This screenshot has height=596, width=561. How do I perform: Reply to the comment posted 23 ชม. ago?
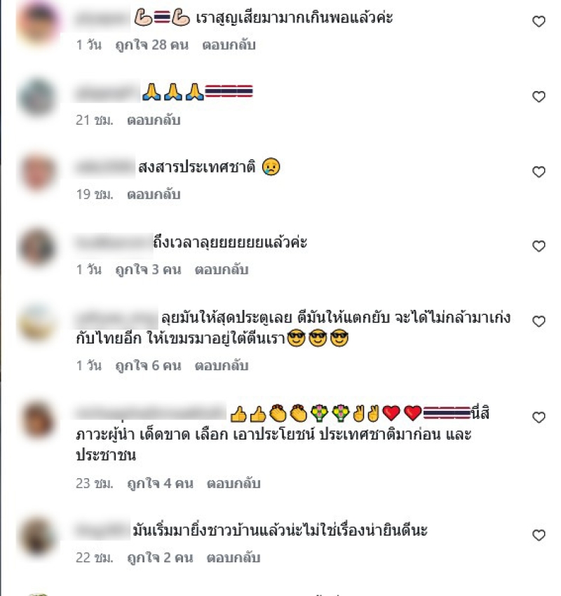tap(234, 484)
